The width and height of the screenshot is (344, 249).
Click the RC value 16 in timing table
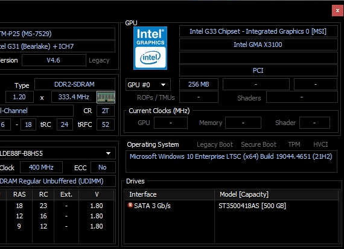[x=43, y=216]
